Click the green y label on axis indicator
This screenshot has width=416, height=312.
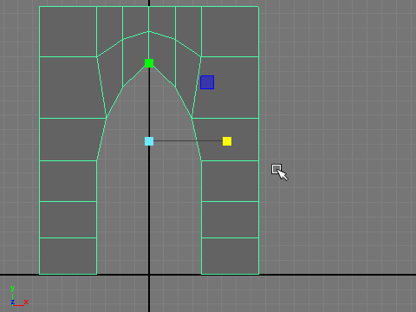[12, 289]
